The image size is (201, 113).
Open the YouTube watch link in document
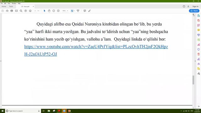pyautogui.click(x=96, y=50)
